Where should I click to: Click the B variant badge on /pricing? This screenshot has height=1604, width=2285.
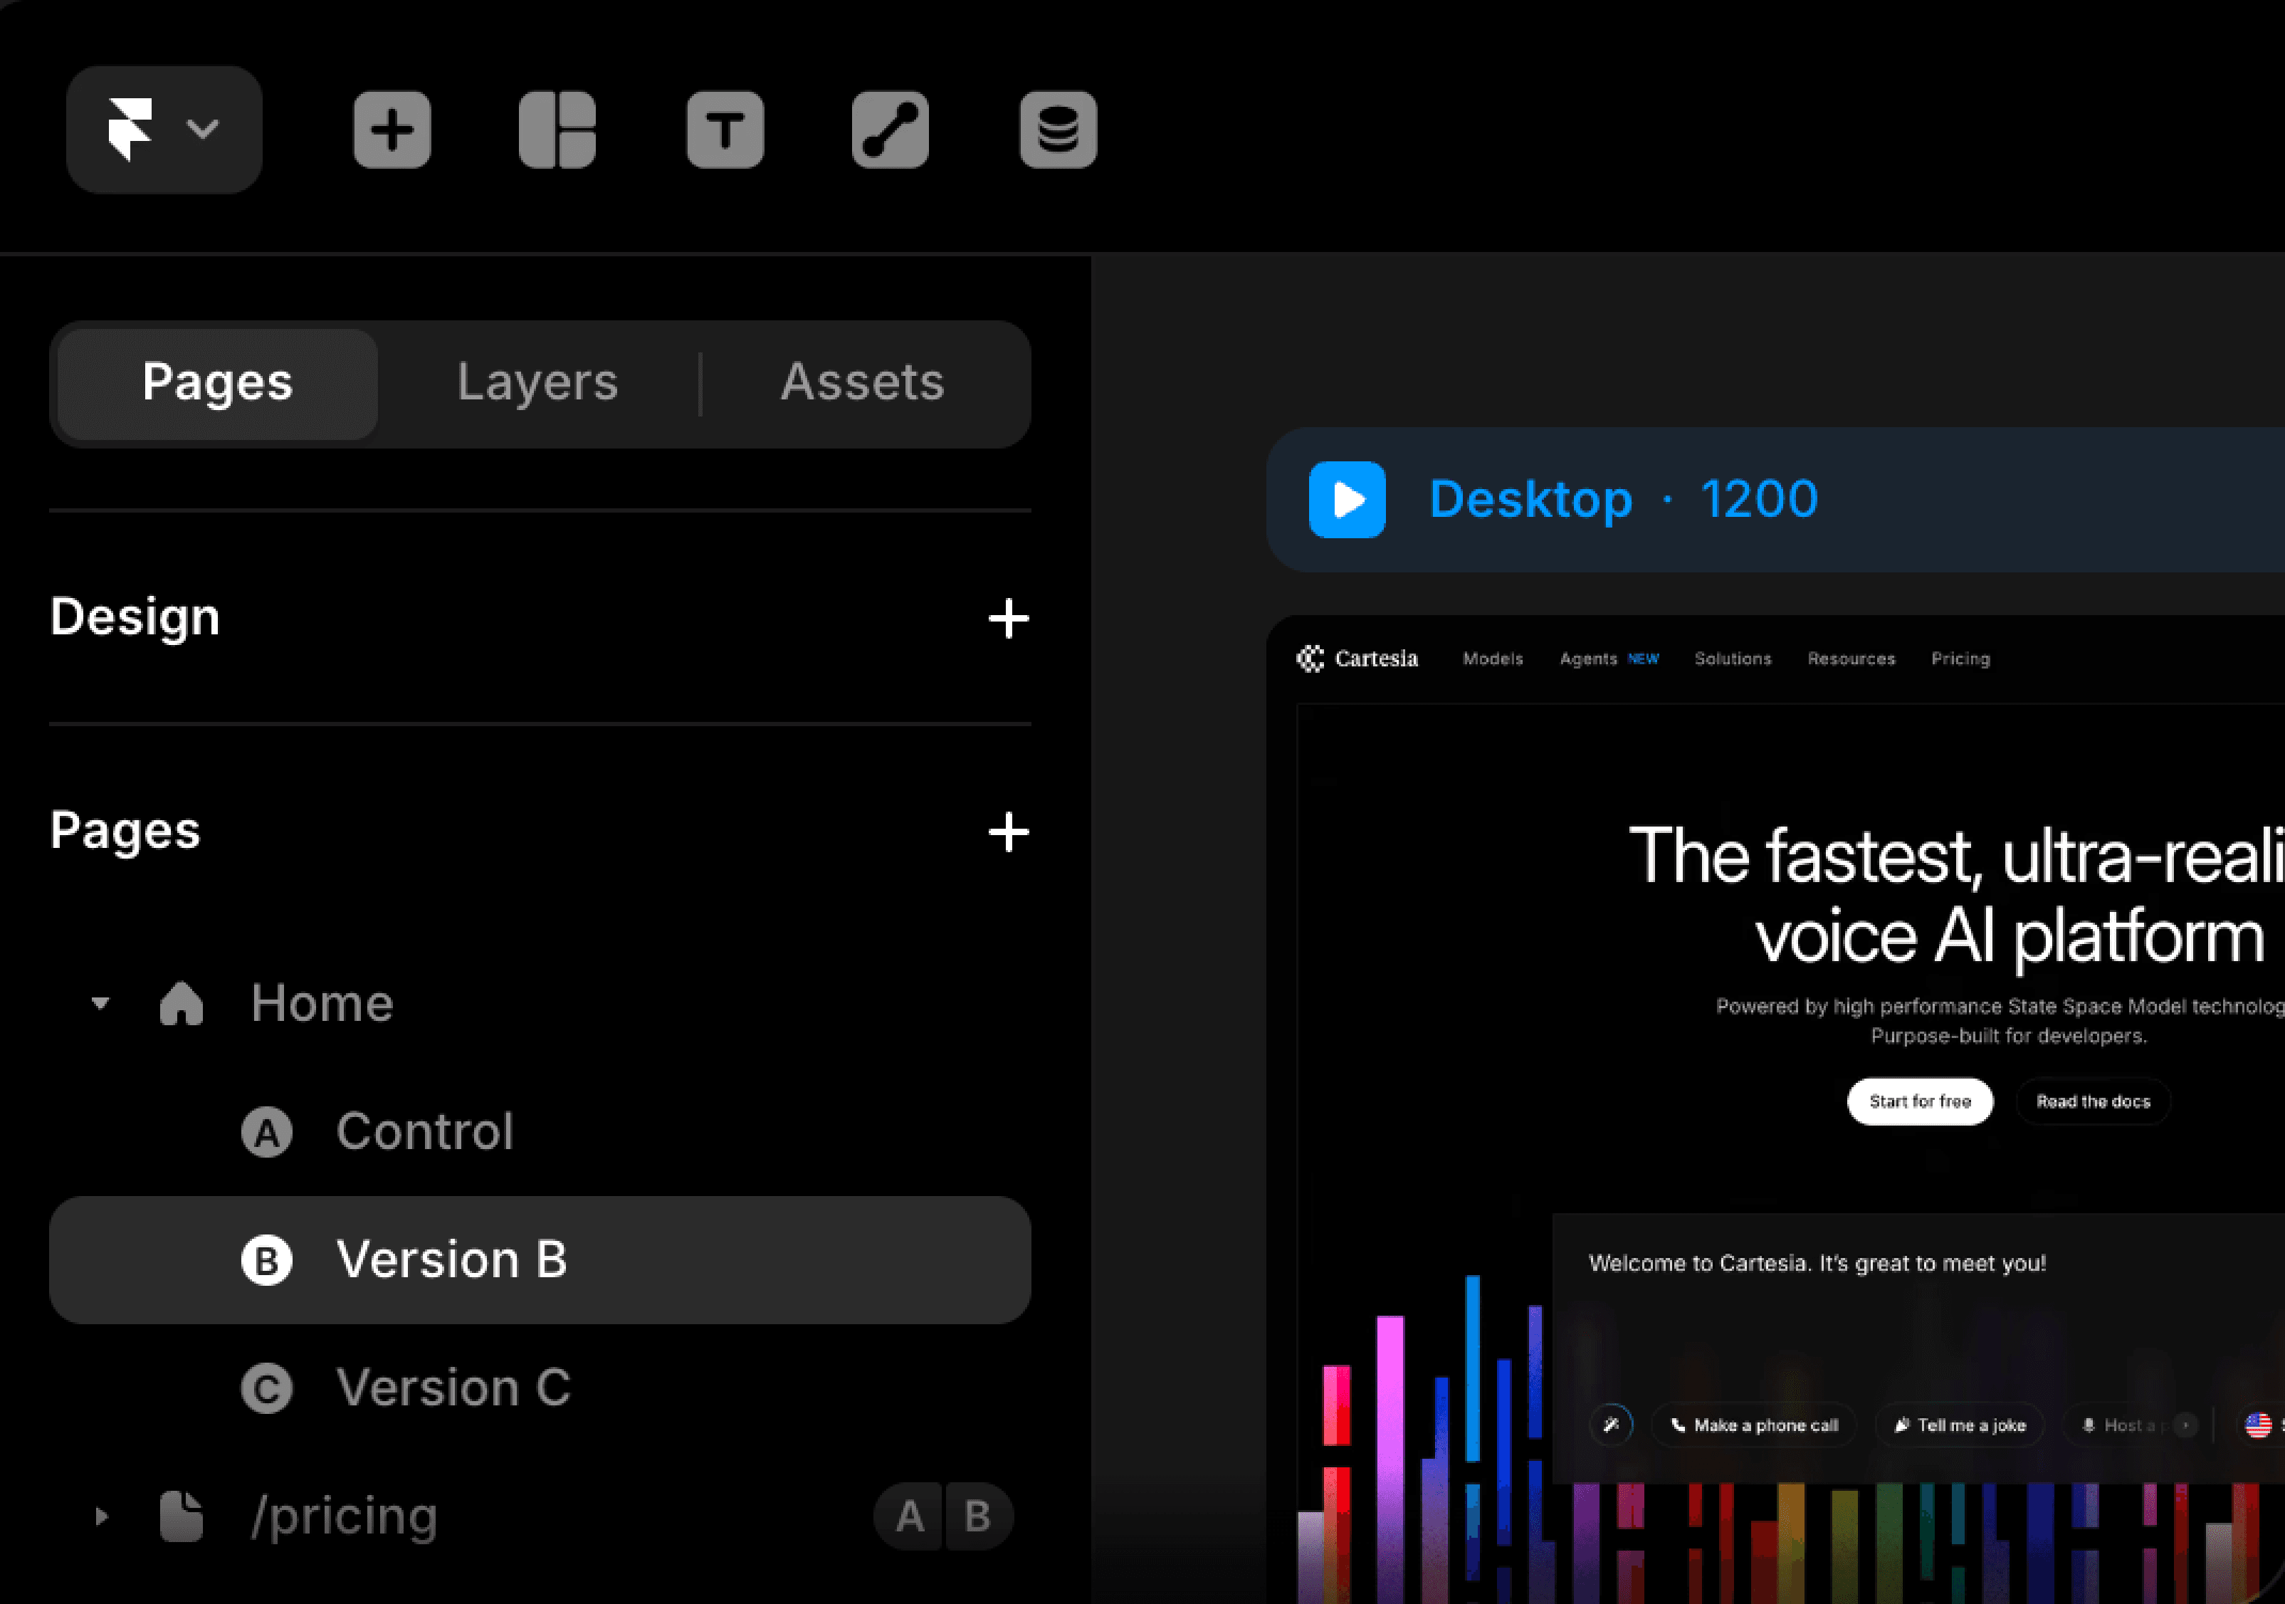tap(977, 1516)
